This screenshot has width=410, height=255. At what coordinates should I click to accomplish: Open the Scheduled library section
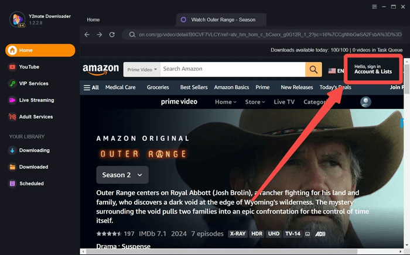pyautogui.click(x=26, y=184)
